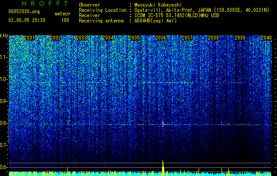Image resolution: width=277 pixels, height=176 pixels.
Task: Click the meteor count value 100
Action: click(65, 20)
